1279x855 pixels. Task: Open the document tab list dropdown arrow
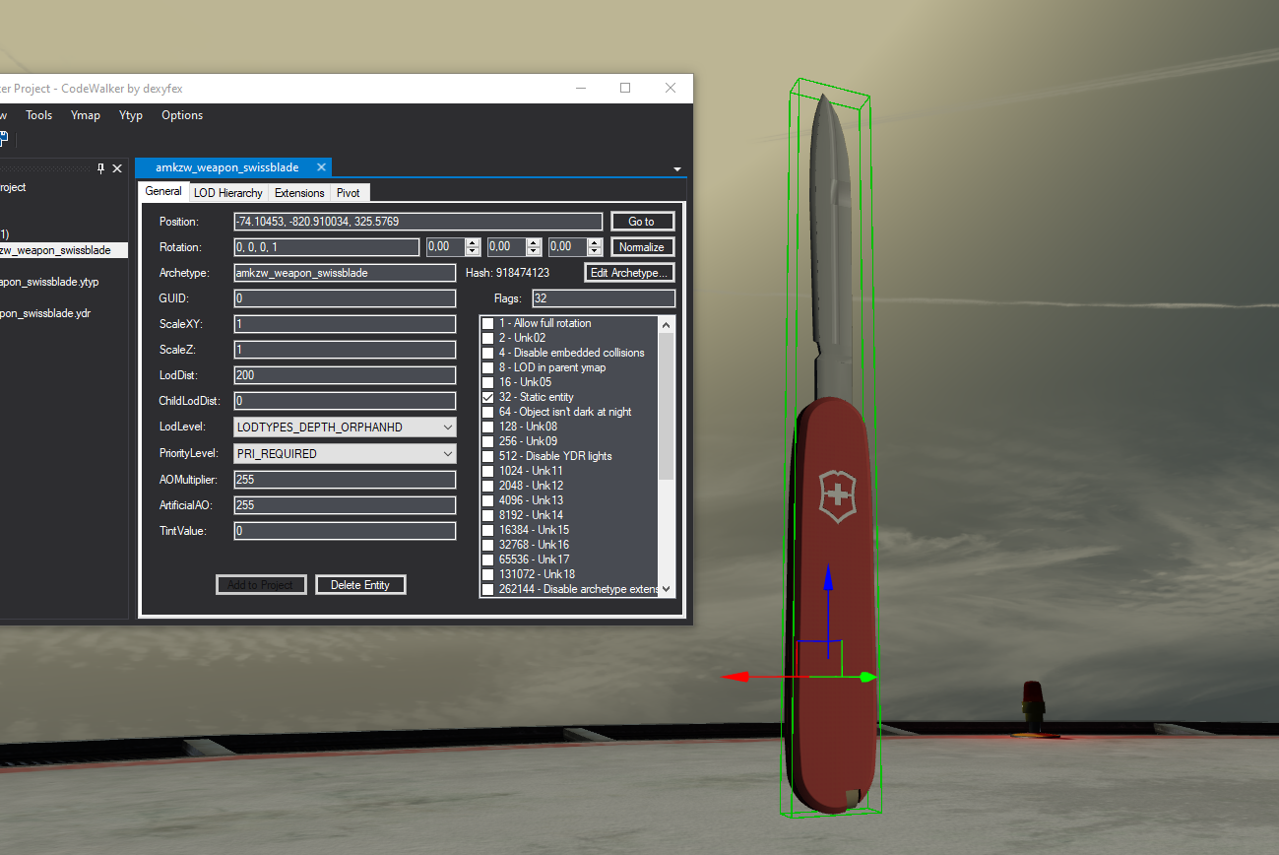coord(677,169)
